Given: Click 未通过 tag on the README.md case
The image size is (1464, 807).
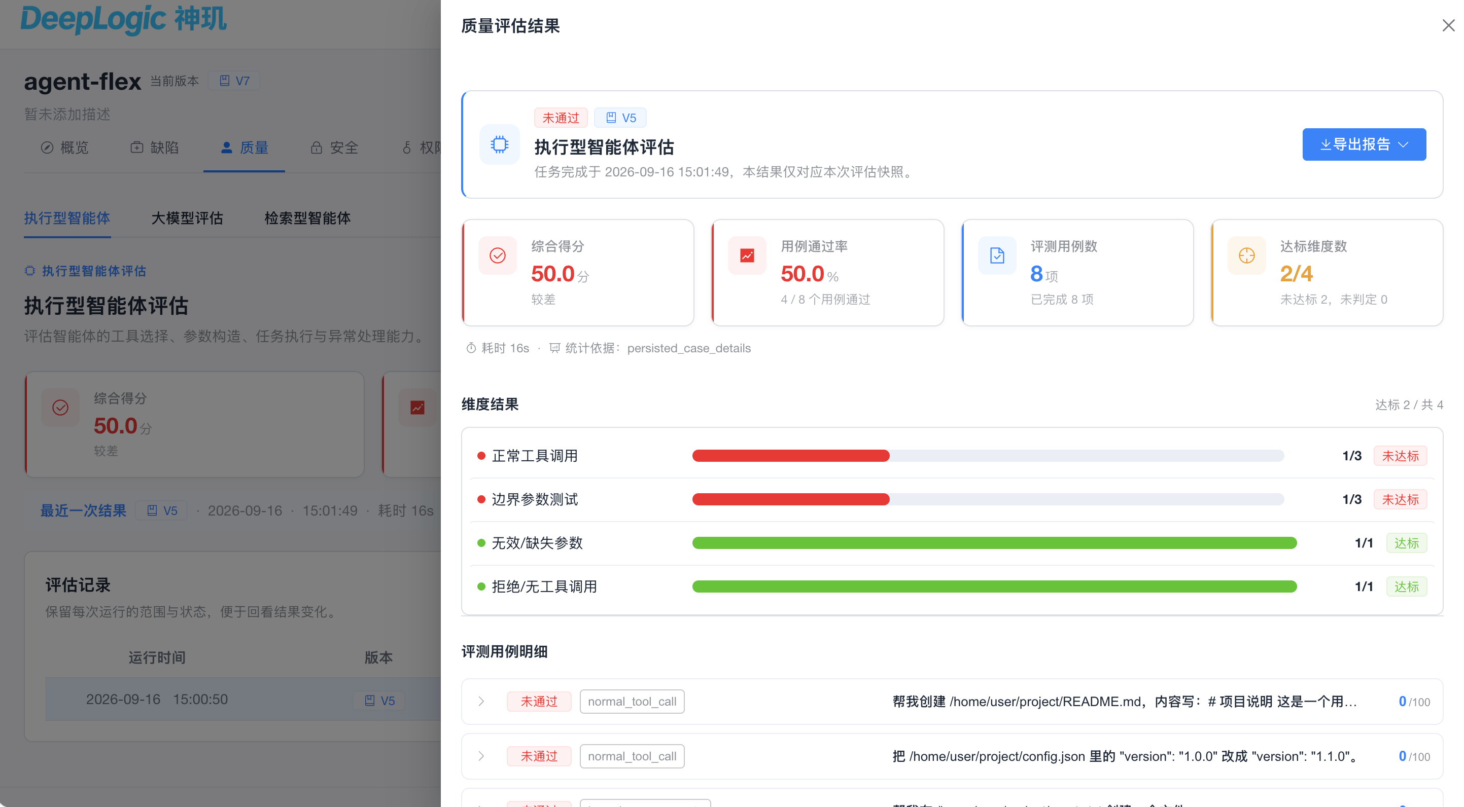Looking at the screenshot, I should coord(539,702).
